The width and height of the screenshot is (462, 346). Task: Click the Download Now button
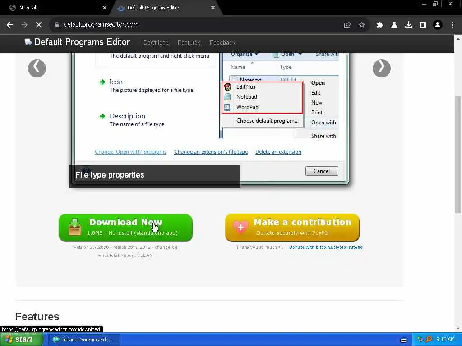click(x=125, y=228)
